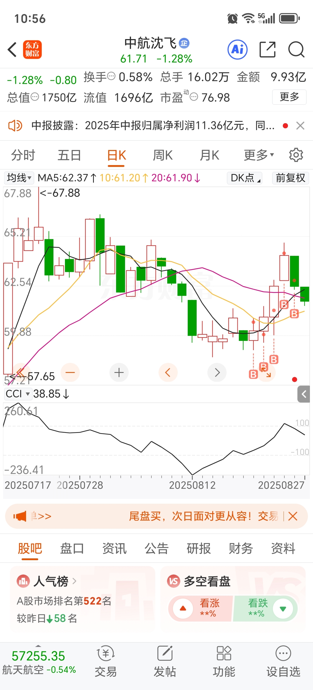
Task: Tap the 20250827 date marker
Action: coord(281,485)
